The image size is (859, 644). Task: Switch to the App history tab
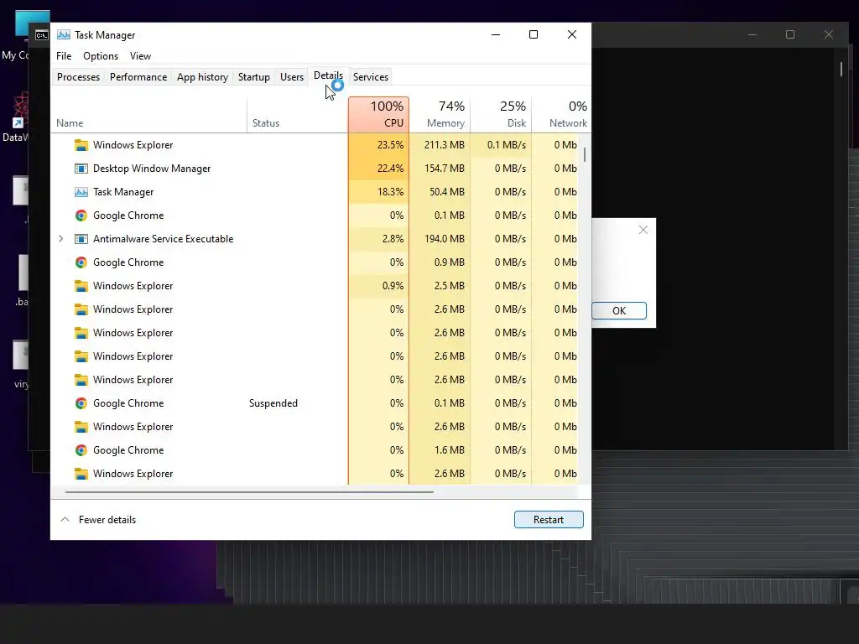pos(202,77)
